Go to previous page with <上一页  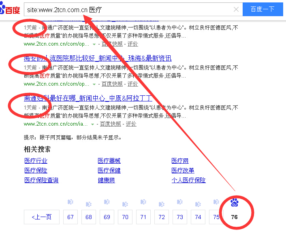(42, 217)
